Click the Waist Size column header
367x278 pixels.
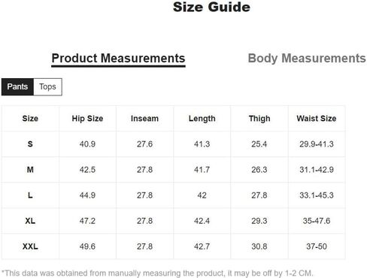click(x=317, y=119)
